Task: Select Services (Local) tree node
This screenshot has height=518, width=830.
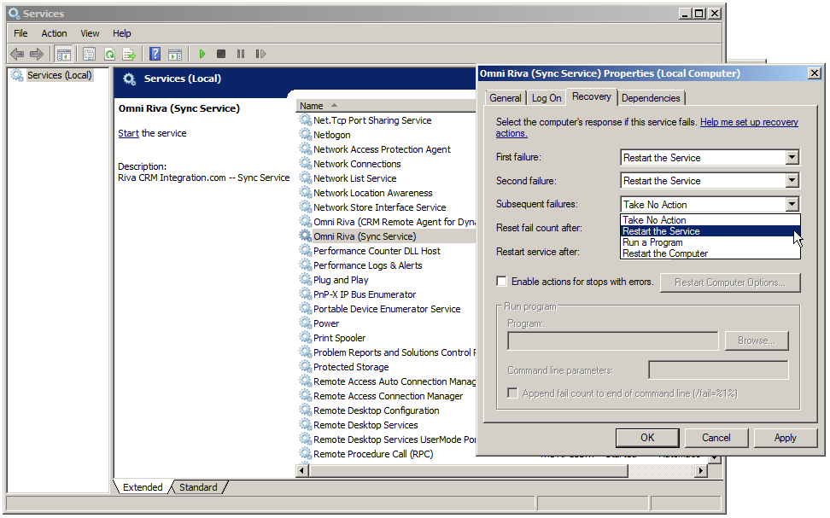Action: click(59, 75)
